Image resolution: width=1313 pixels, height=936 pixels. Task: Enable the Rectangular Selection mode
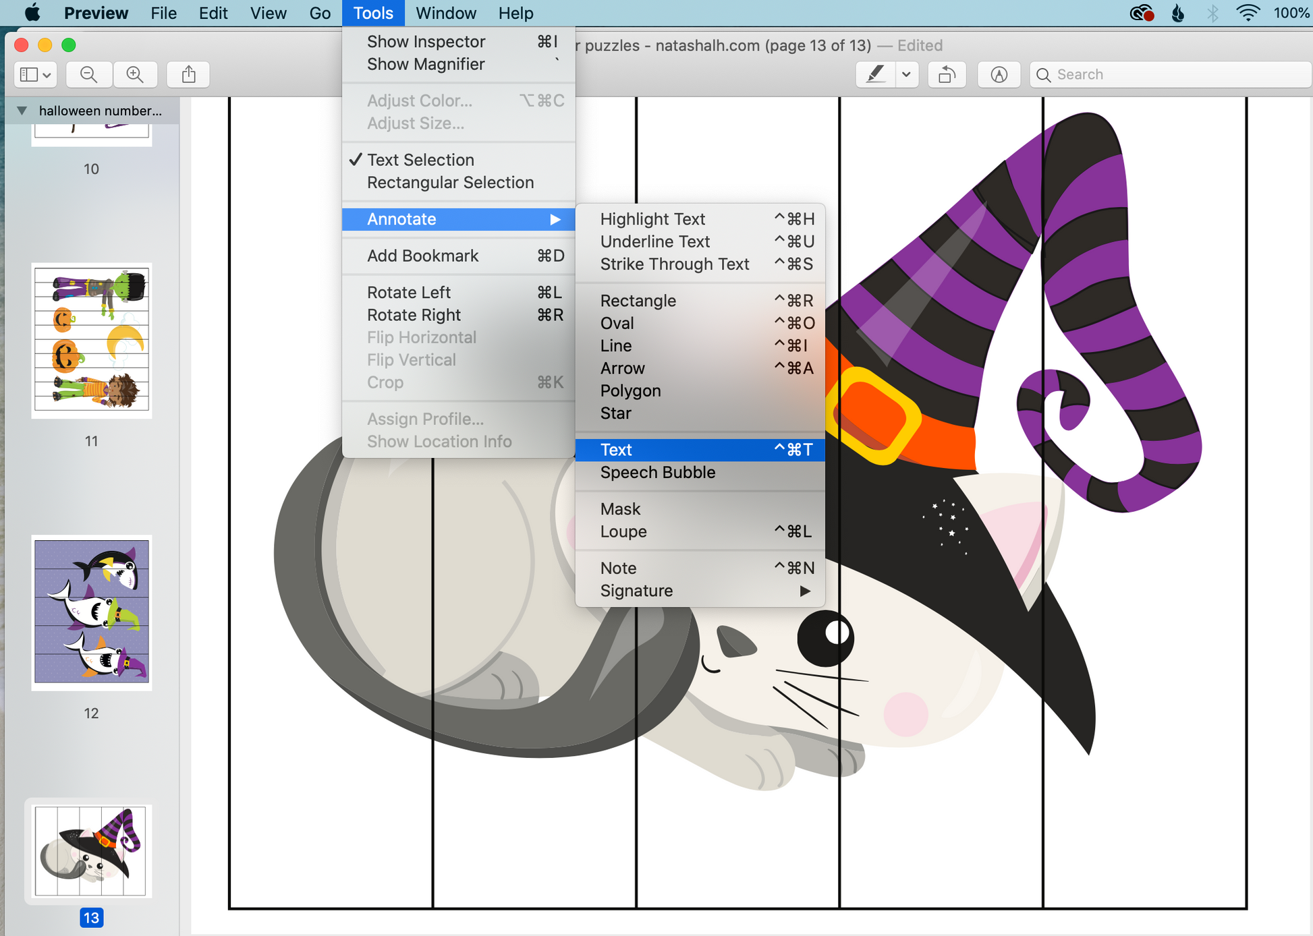(x=450, y=183)
